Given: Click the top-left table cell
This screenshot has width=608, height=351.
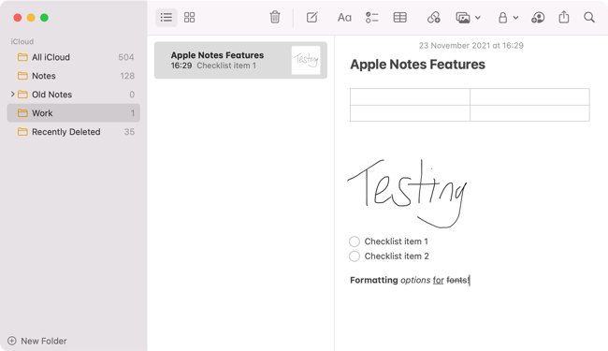Looking at the screenshot, I should coord(410,96).
